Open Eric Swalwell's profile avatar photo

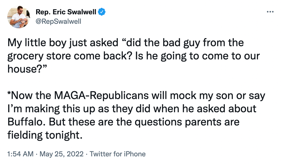19,17
